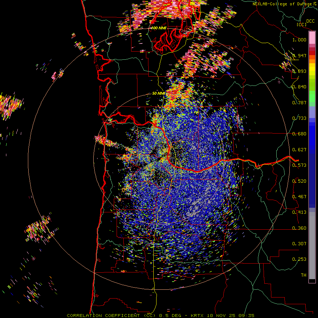This screenshot has height=318, width=318.
Task: Click the DCC label above the color scale
Action: coord(310,21)
